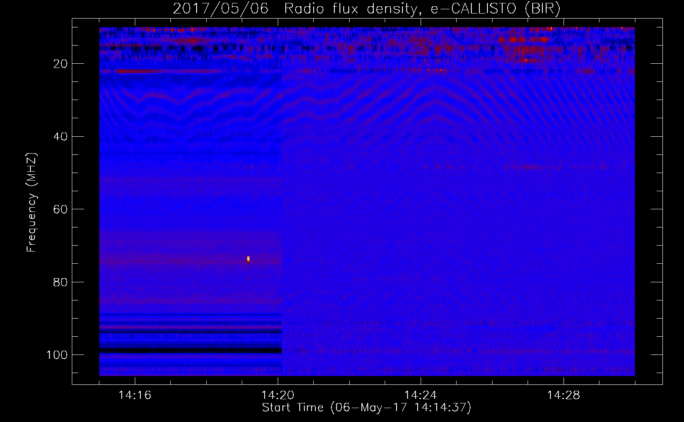684x422 pixels.
Task: Click the 'Start Time (06-May-17 14:14:37)' label
Action: 367,408
